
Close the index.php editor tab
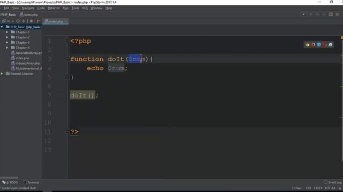(66, 21)
